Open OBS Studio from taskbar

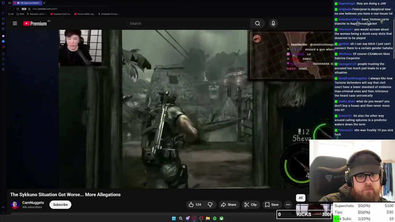click(201, 218)
